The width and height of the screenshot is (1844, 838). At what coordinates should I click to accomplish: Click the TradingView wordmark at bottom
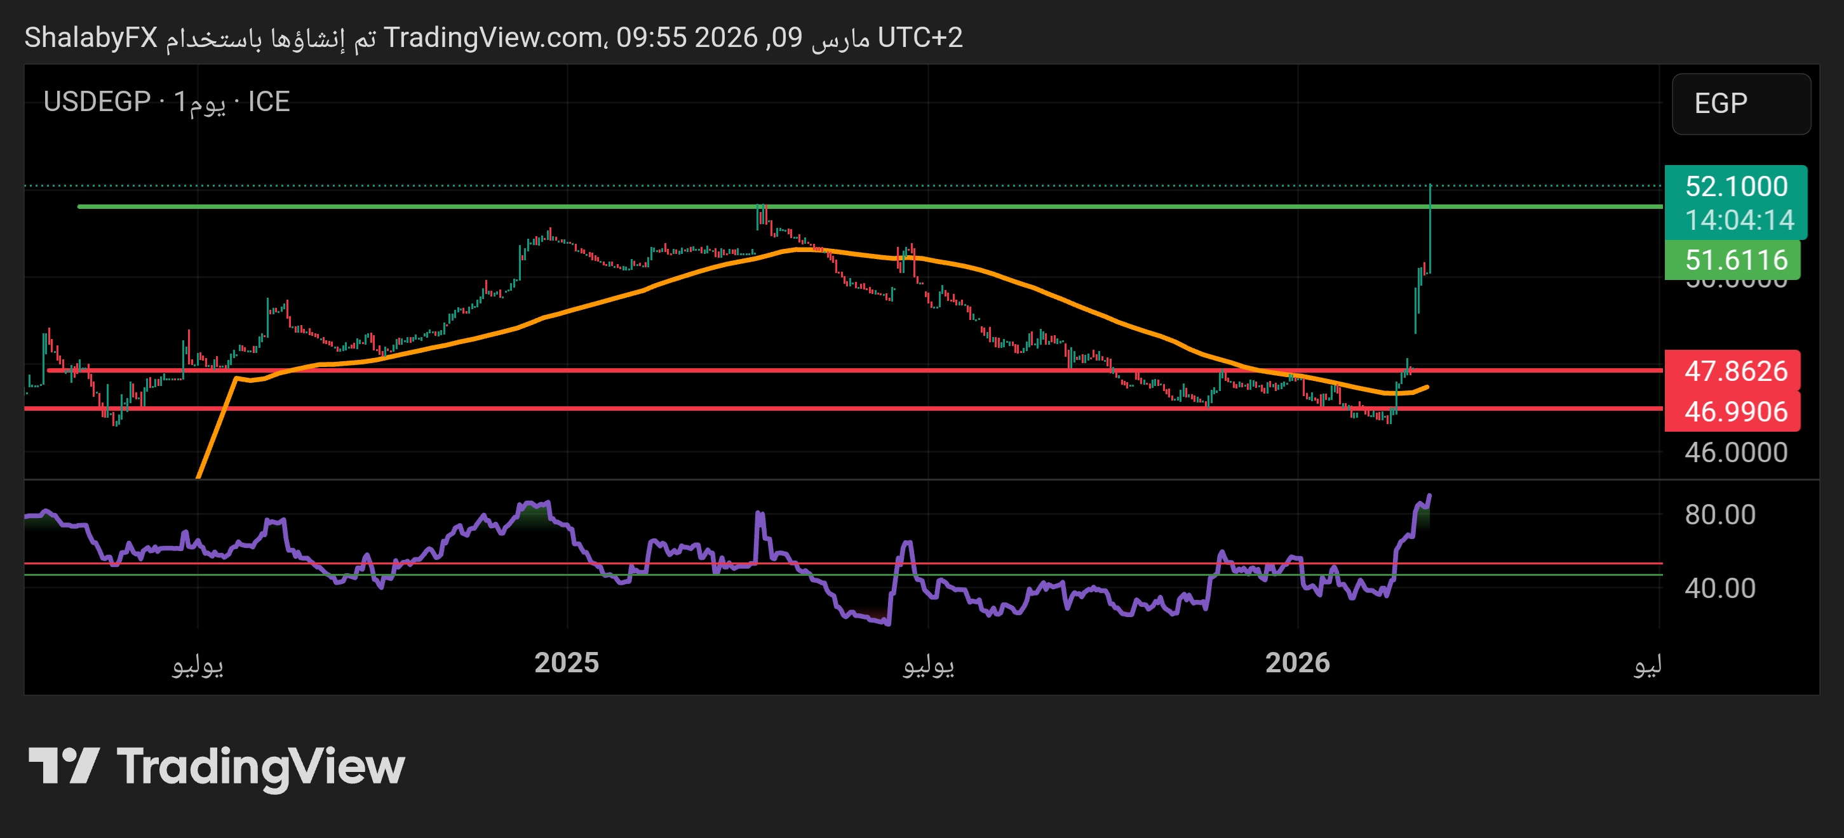click(260, 766)
